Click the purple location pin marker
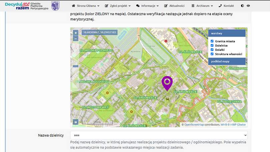Viewport: 270px width, 152px height. (x=167, y=82)
